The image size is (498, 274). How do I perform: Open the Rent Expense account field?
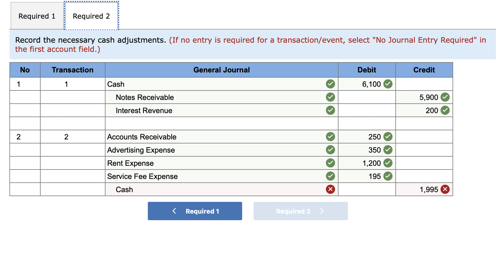point(222,163)
